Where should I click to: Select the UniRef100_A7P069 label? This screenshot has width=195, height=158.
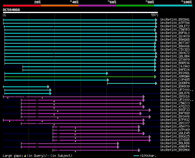[x=175, y=130]
